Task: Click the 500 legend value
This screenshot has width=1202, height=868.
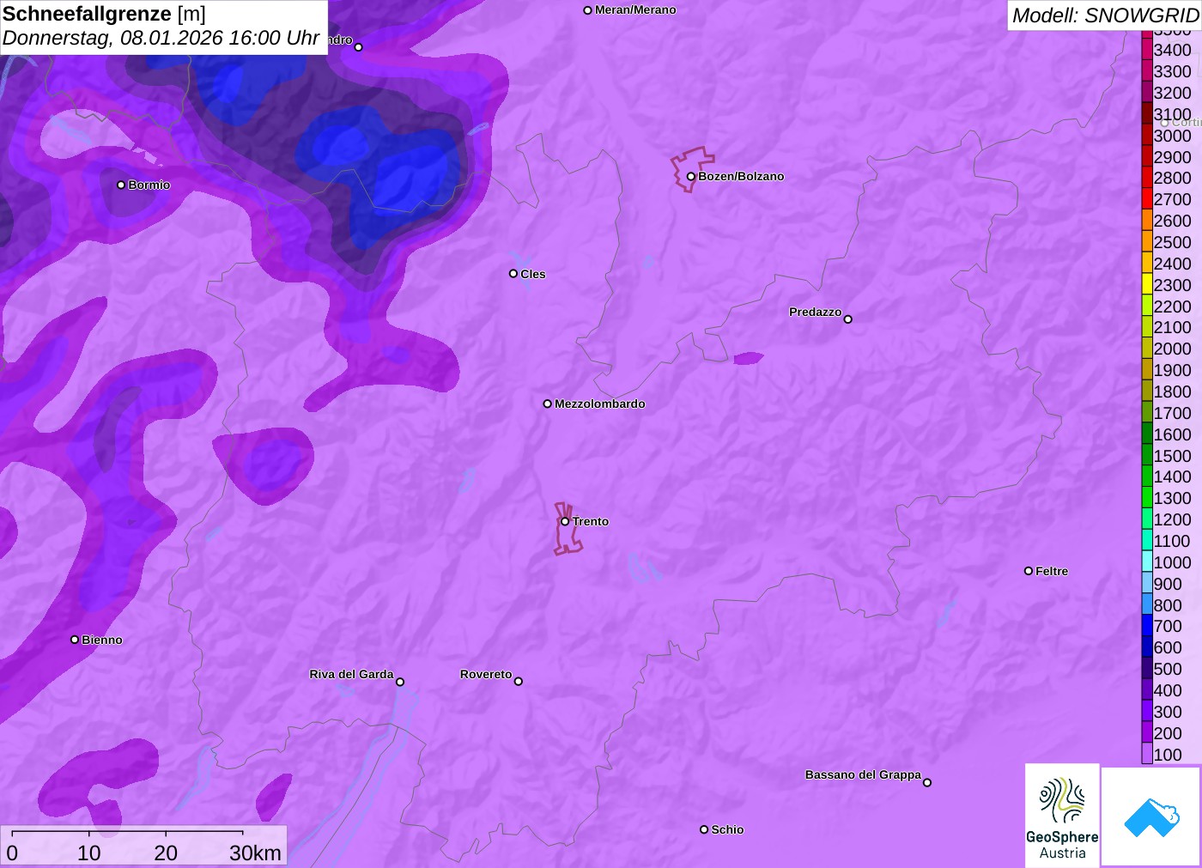Action: pos(1168,669)
